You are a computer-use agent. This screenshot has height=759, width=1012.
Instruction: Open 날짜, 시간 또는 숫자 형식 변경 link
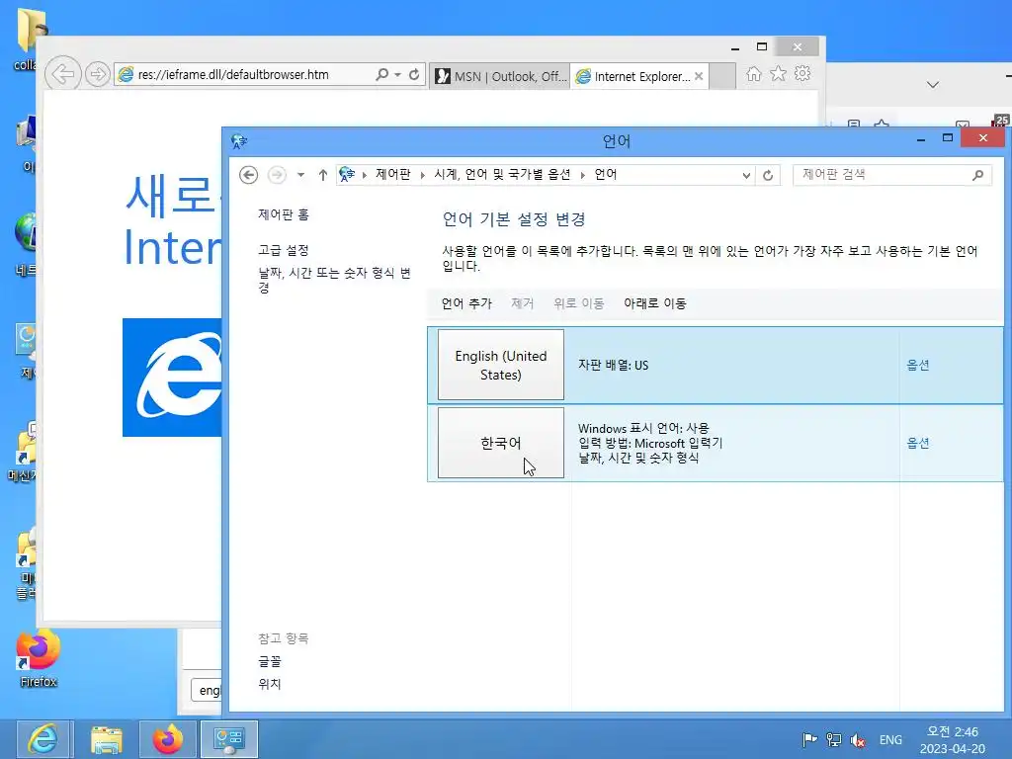tap(334, 280)
